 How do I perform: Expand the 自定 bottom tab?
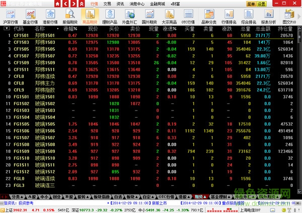(148, 196)
